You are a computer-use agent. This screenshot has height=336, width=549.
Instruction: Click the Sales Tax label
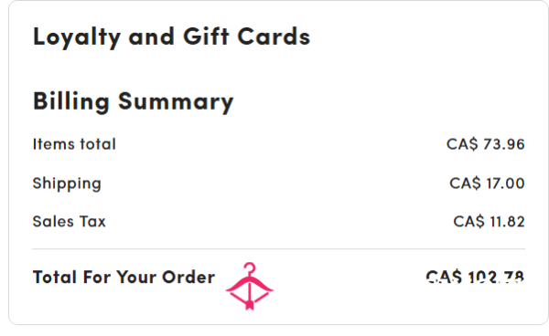click(x=69, y=222)
